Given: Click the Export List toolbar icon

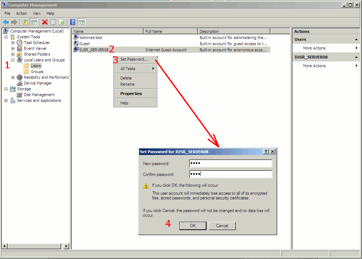Looking at the screenshot, I should coord(62,22).
